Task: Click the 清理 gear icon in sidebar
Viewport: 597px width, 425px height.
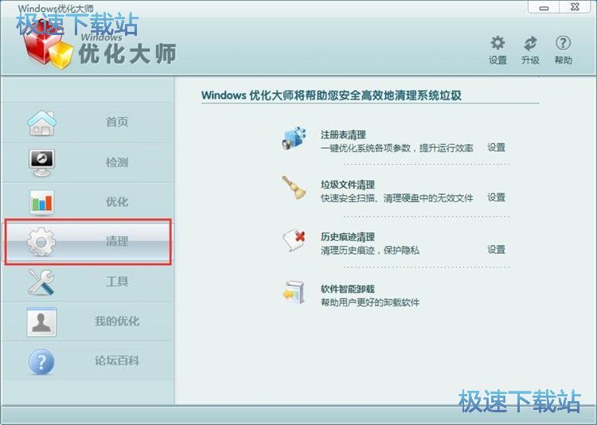Action: click(41, 242)
